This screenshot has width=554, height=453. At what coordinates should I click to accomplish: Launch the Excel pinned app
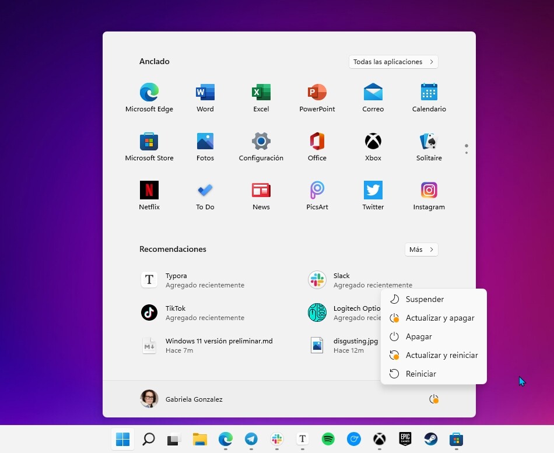pyautogui.click(x=261, y=98)
